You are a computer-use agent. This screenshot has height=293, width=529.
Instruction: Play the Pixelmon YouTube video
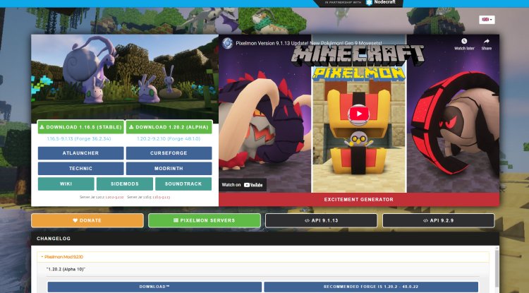tap(358, 114)
